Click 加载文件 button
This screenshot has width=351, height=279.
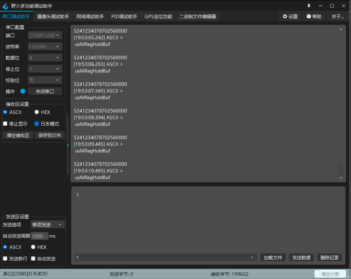point(273,258)
